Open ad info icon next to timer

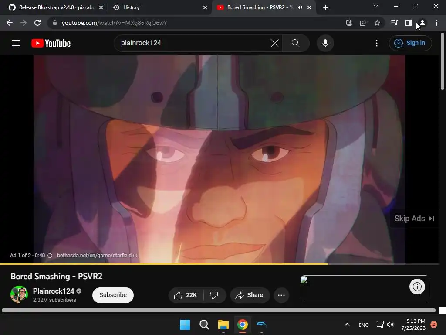tap(50, 256)
